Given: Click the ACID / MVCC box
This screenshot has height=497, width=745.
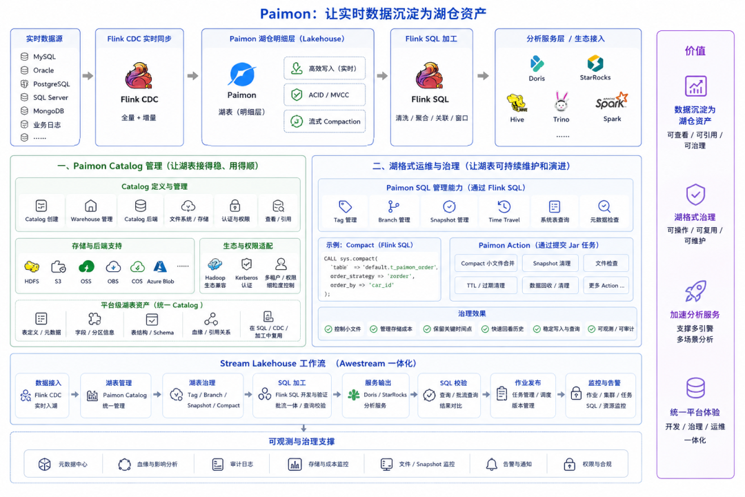Looking at the screenshot, I should 324,95.
